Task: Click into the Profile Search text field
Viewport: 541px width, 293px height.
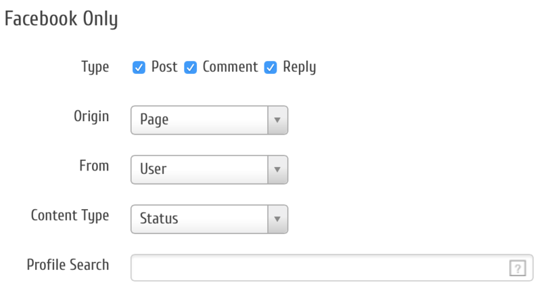Action: (x=318, y=268)
